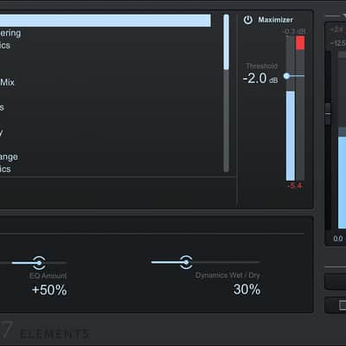Toggle the Maximizer power button
This screenshot has height=346, width=346.
[x=248, y=20]
